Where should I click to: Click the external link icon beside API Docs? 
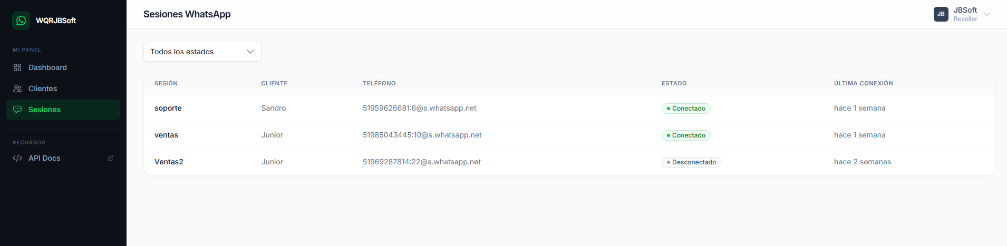coord(111,158)
